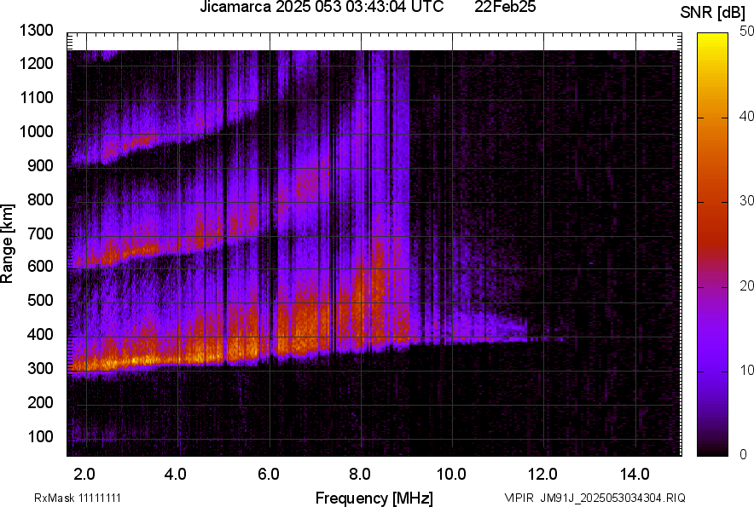The width and height of the screenshot is (754, 507).
Task: Click the VIPIR JM91J RIQ filename label
Action: [594, 498]
